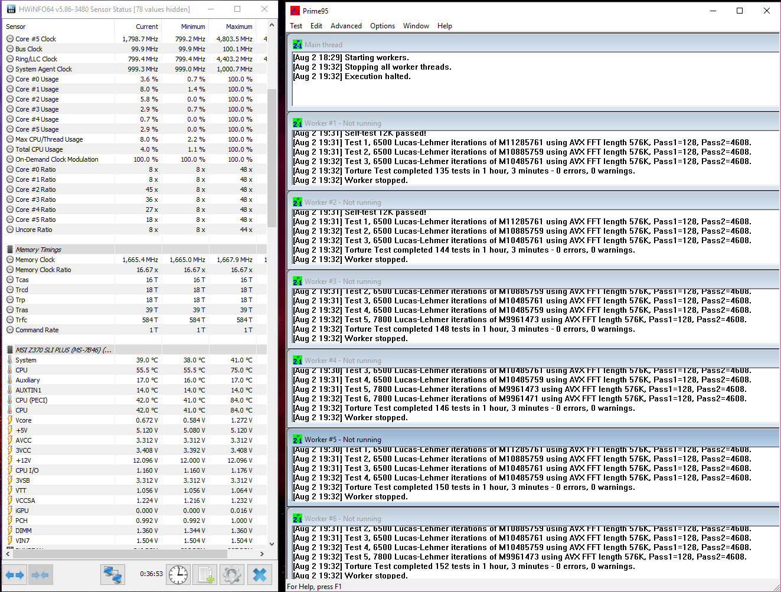
Task: Click the Worker #2 window icon
Action: 298,202
